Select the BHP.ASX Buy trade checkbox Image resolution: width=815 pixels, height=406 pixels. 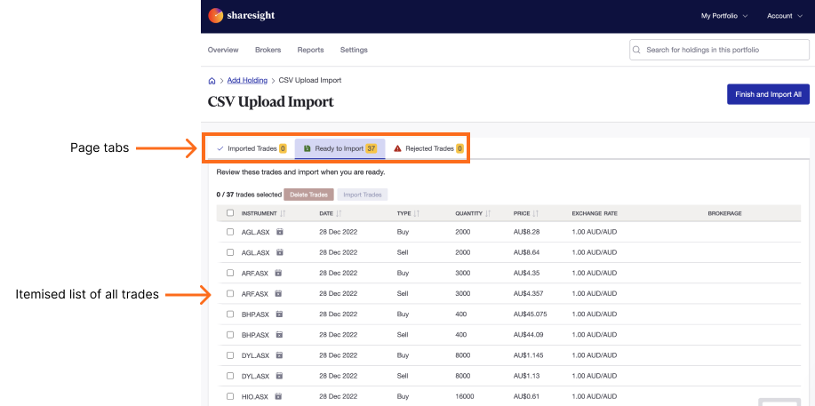(x=230, y=314)
